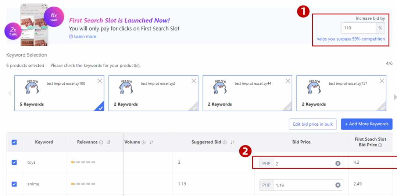Show next products with right carousel arrow
The image size is (397, 196).
click(395, 97)
